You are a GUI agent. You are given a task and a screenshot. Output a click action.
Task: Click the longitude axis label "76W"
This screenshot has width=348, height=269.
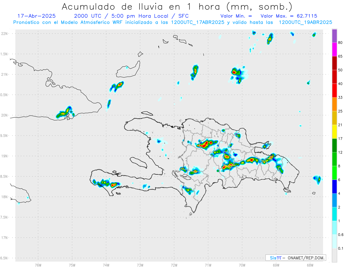pos(38,265)
